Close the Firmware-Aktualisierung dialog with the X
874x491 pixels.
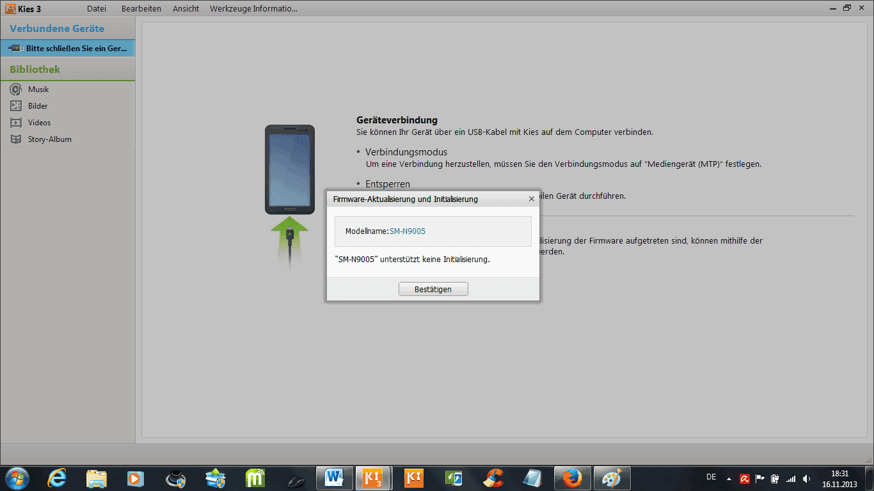[x=531, y=199]
